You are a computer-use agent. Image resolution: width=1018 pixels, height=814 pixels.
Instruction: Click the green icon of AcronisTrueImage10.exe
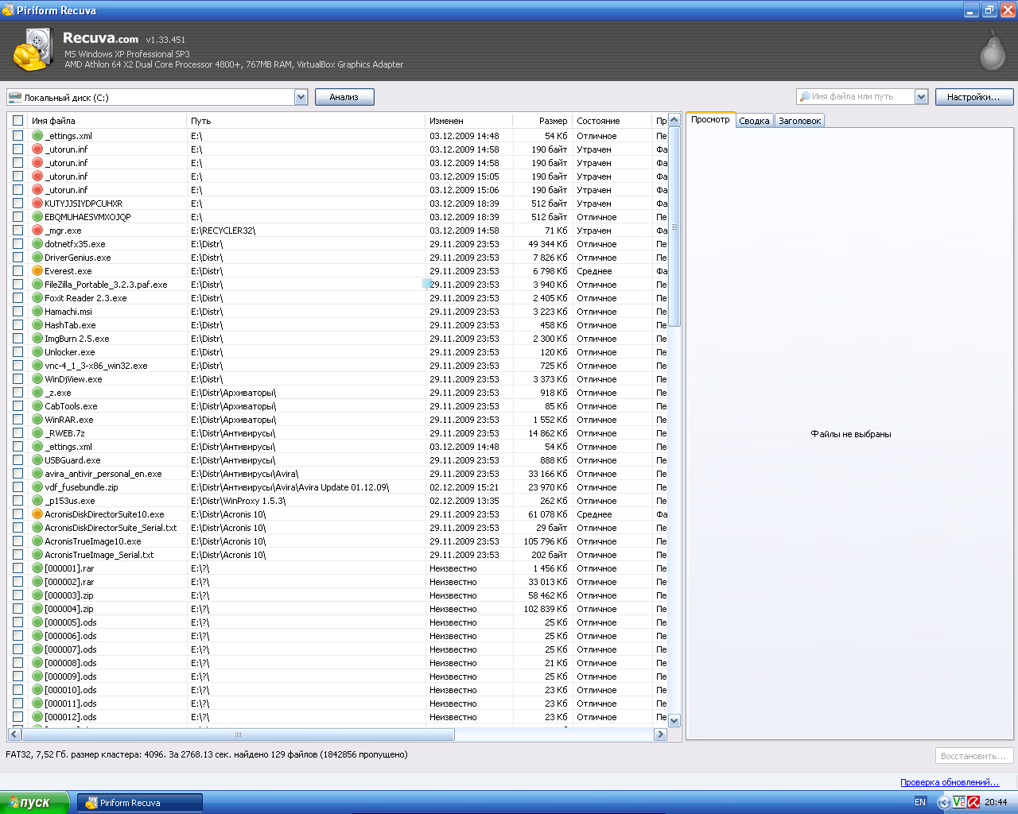click(37, 541)
